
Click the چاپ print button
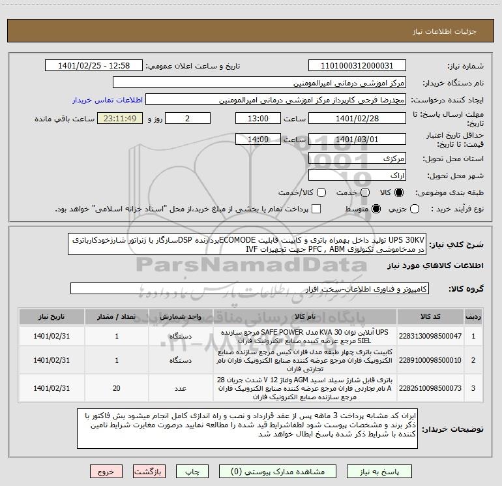click(x=192, y=472)
